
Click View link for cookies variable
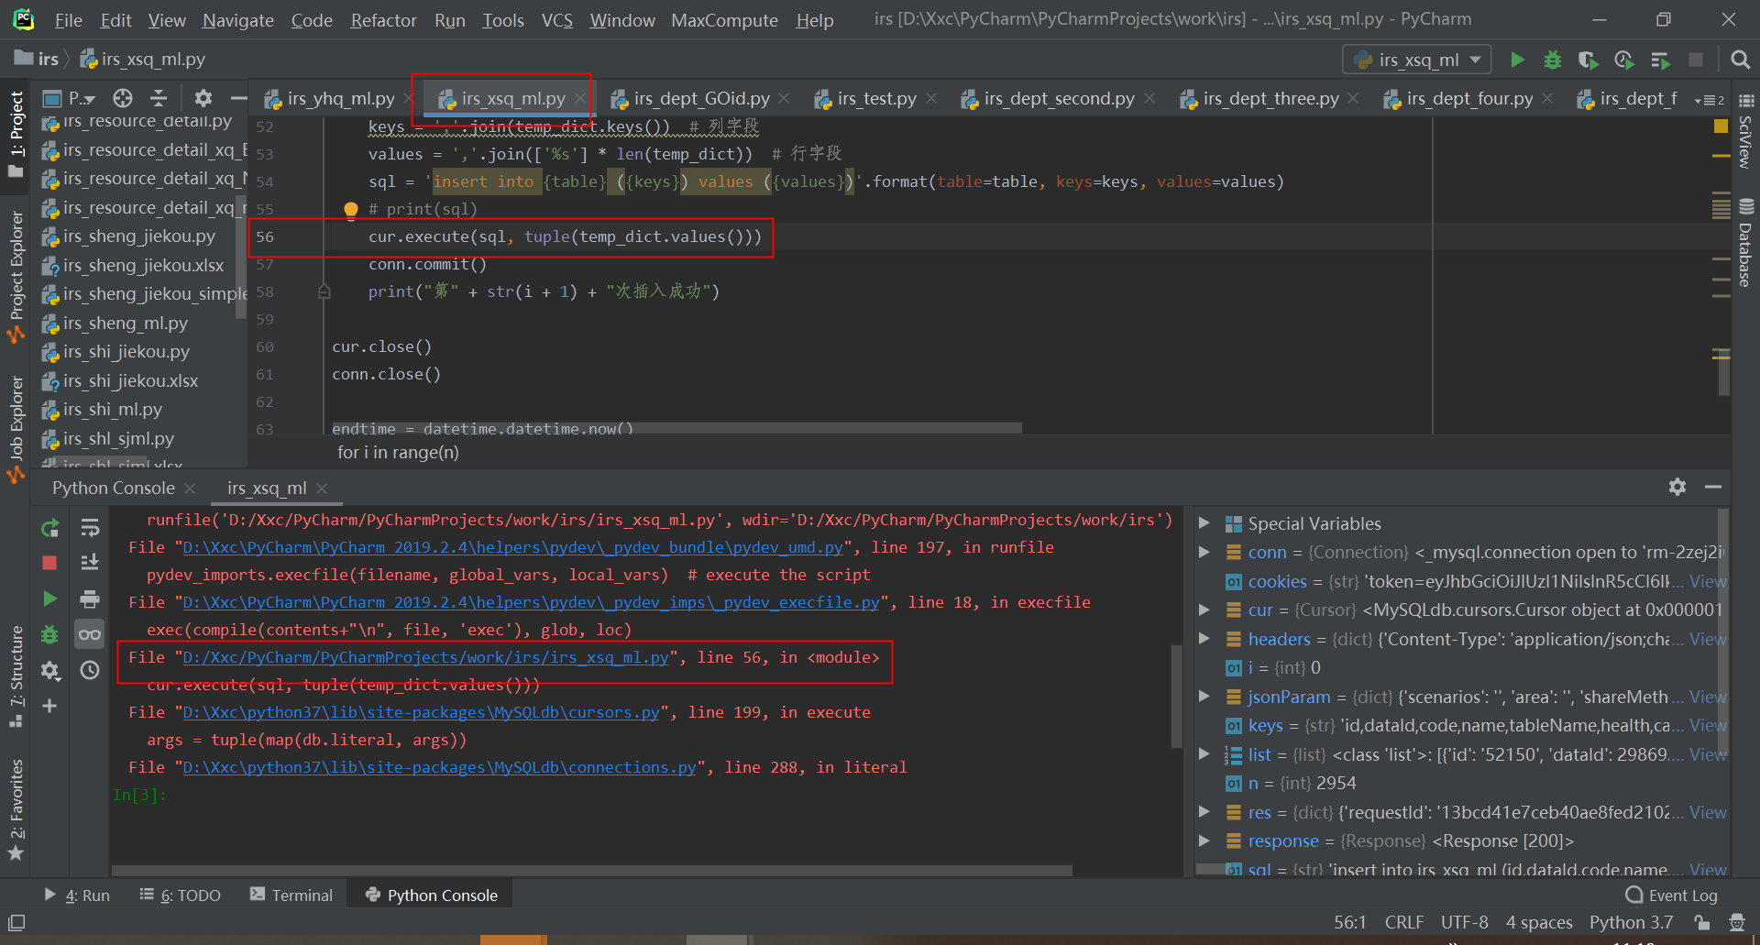[x=1708, y=581]
